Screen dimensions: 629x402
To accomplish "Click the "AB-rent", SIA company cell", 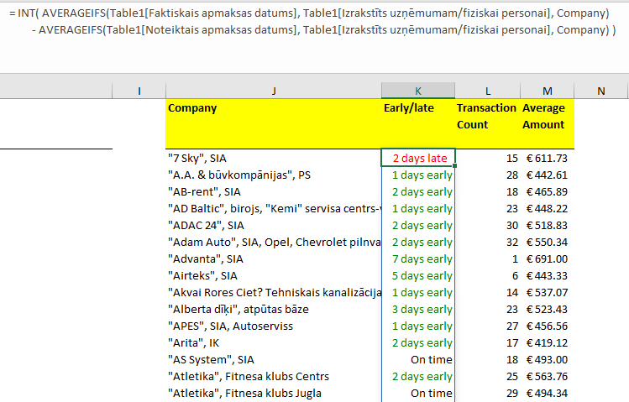I will [x=274, y=191].
